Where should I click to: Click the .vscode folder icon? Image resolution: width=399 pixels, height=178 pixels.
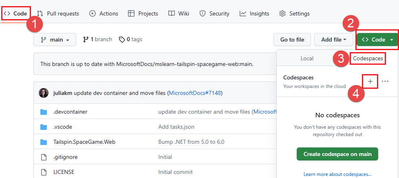point(44,127)
